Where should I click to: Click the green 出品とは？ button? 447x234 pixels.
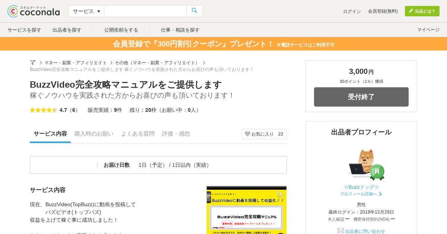422,11
